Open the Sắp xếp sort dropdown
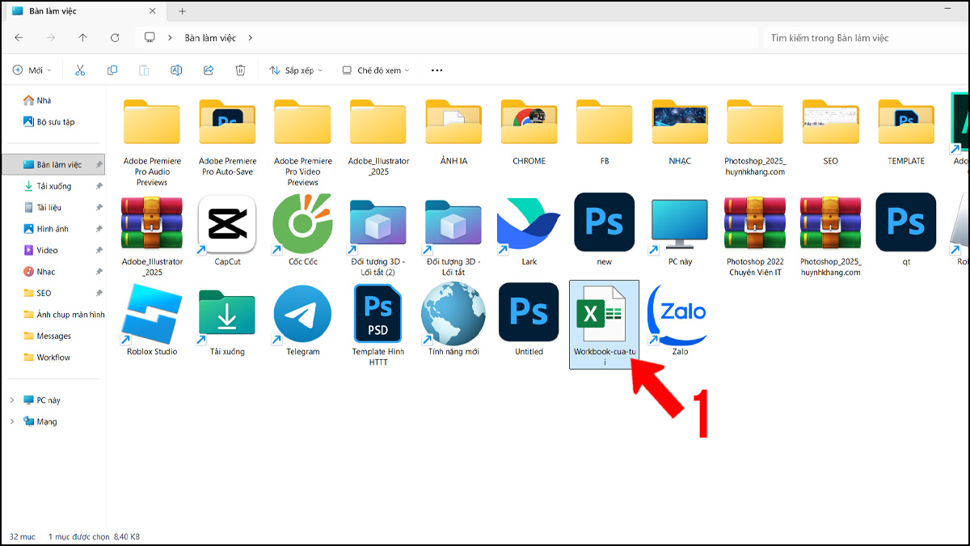The height and width of the screenshot is (546, 970). click(296, 70)
